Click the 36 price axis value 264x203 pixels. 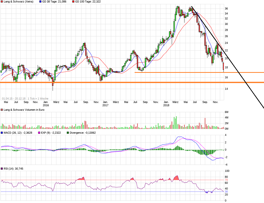(x=226, y=8)
